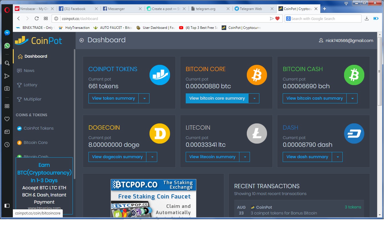The height and width of the screenshot is (233, 388).
Task: Click View litecoin summary button
Action: tap(212, 157)
